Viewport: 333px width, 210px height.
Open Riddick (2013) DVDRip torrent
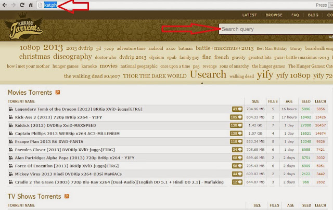pos(56,125)
